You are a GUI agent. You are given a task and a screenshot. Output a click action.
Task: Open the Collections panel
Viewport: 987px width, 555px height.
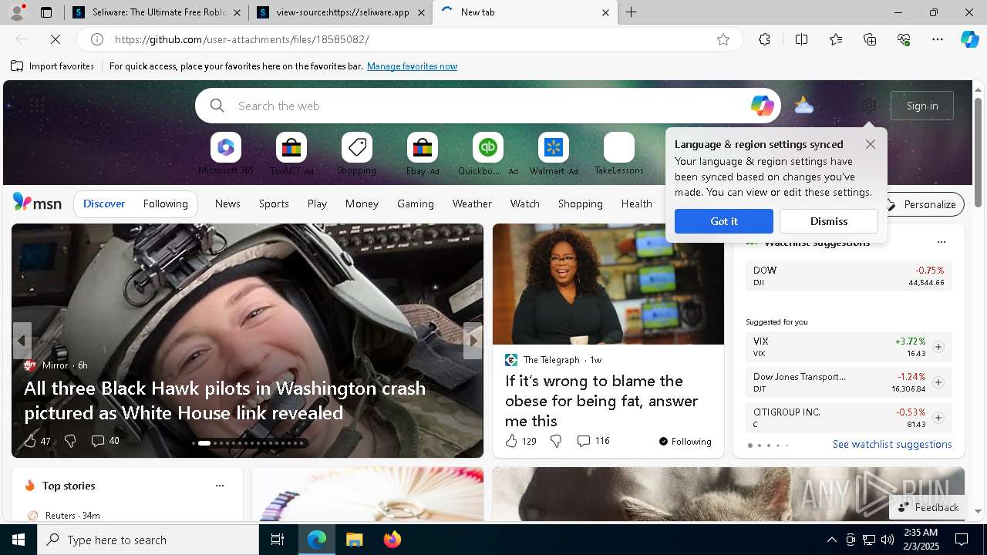[x=870, y=39]
